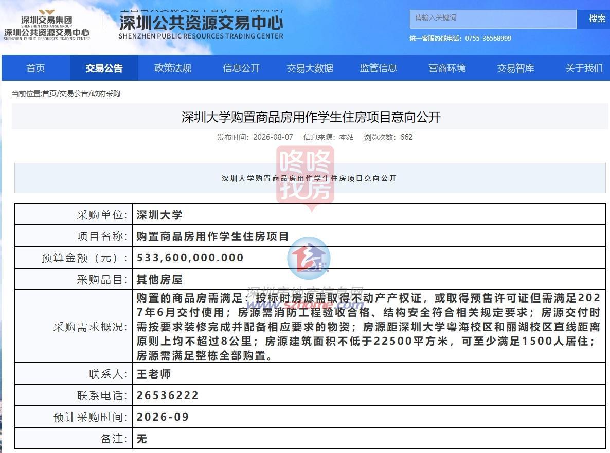Click the 采购单位 label cell
The image size is (610, 453).
point(74,215)
